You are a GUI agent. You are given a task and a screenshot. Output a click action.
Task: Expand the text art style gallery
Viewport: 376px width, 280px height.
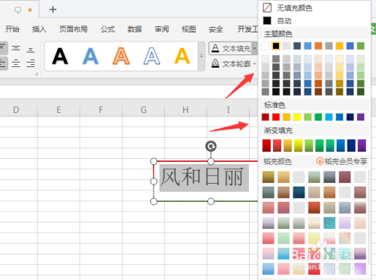pos(202,56)
